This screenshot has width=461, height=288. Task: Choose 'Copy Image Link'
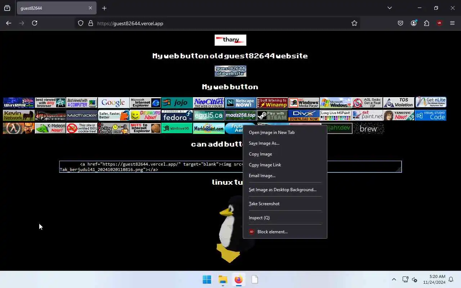[x=285, y=165]
